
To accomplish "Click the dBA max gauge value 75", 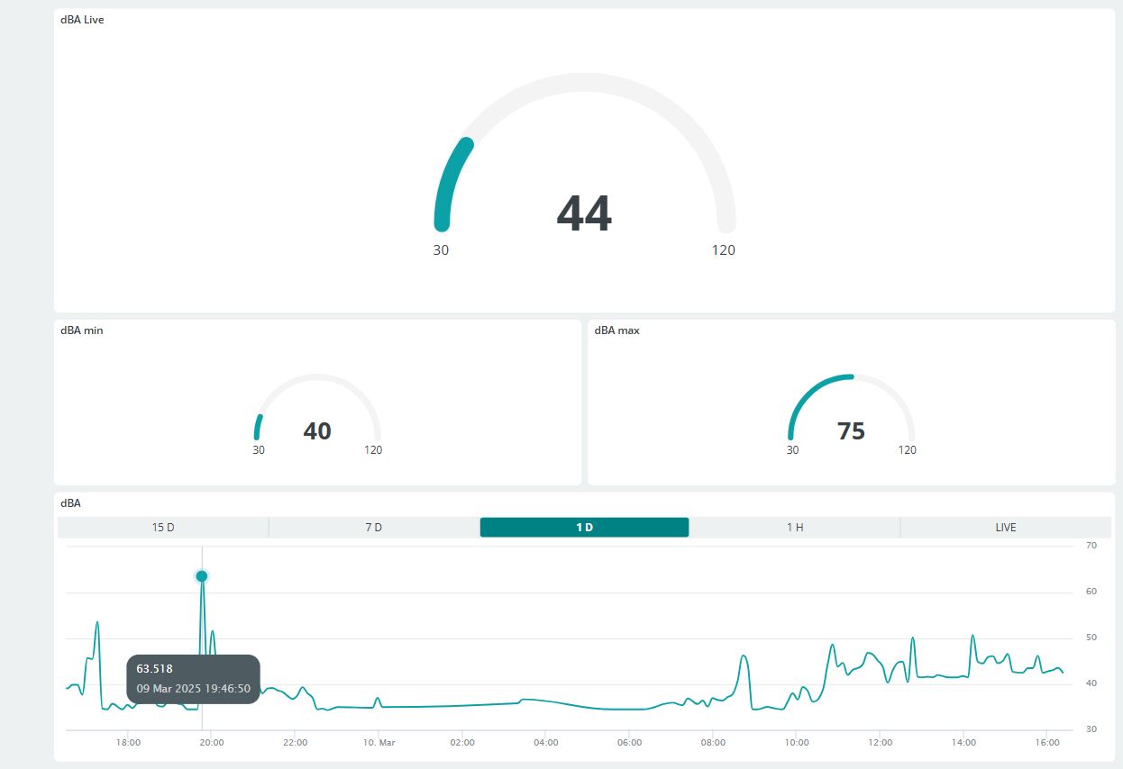I will tap(851, 431).
